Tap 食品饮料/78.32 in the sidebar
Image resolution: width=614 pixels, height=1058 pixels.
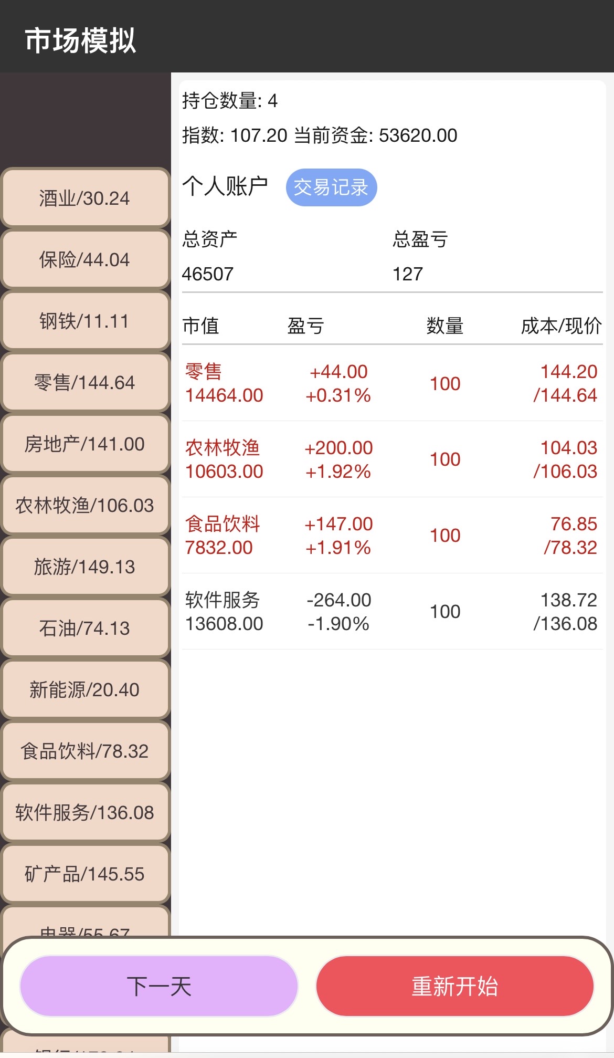coord(84,751)
